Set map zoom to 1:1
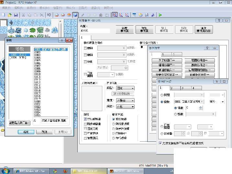 [x=115, y=15]
